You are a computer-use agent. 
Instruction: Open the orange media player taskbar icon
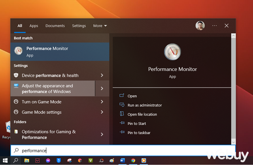[144, 161]
